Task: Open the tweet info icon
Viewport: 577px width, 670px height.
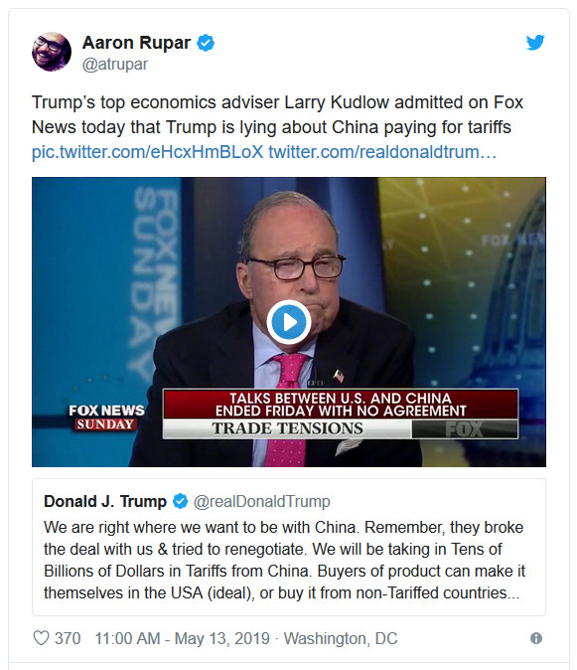Action: click(536, 638)
